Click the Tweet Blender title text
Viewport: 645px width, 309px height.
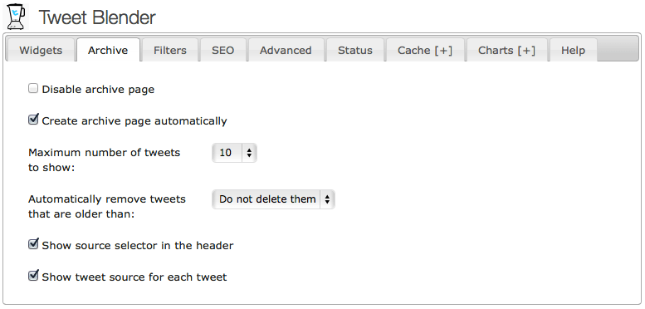[x=97, y=17]
